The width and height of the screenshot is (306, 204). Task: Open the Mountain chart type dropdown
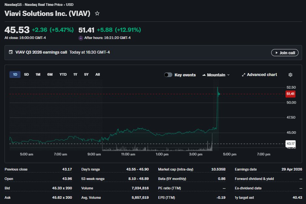pos(216,75)
